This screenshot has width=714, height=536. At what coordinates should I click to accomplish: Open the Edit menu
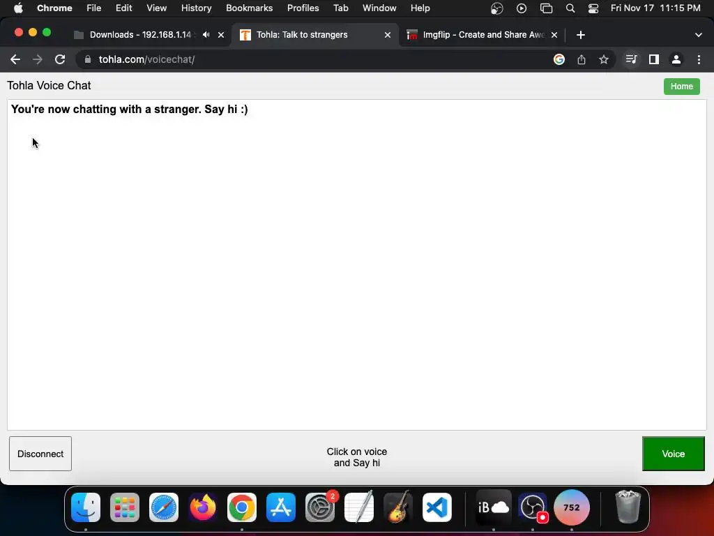click(124, 8)
